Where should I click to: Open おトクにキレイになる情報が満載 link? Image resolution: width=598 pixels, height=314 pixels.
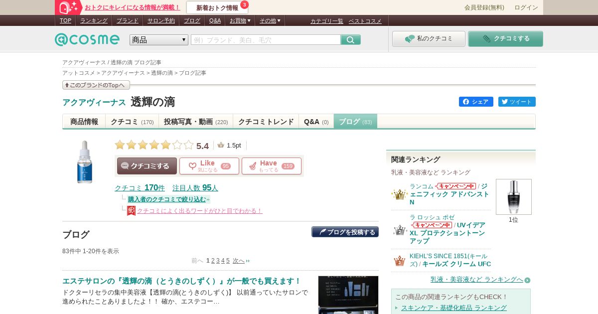coord(133,7)
